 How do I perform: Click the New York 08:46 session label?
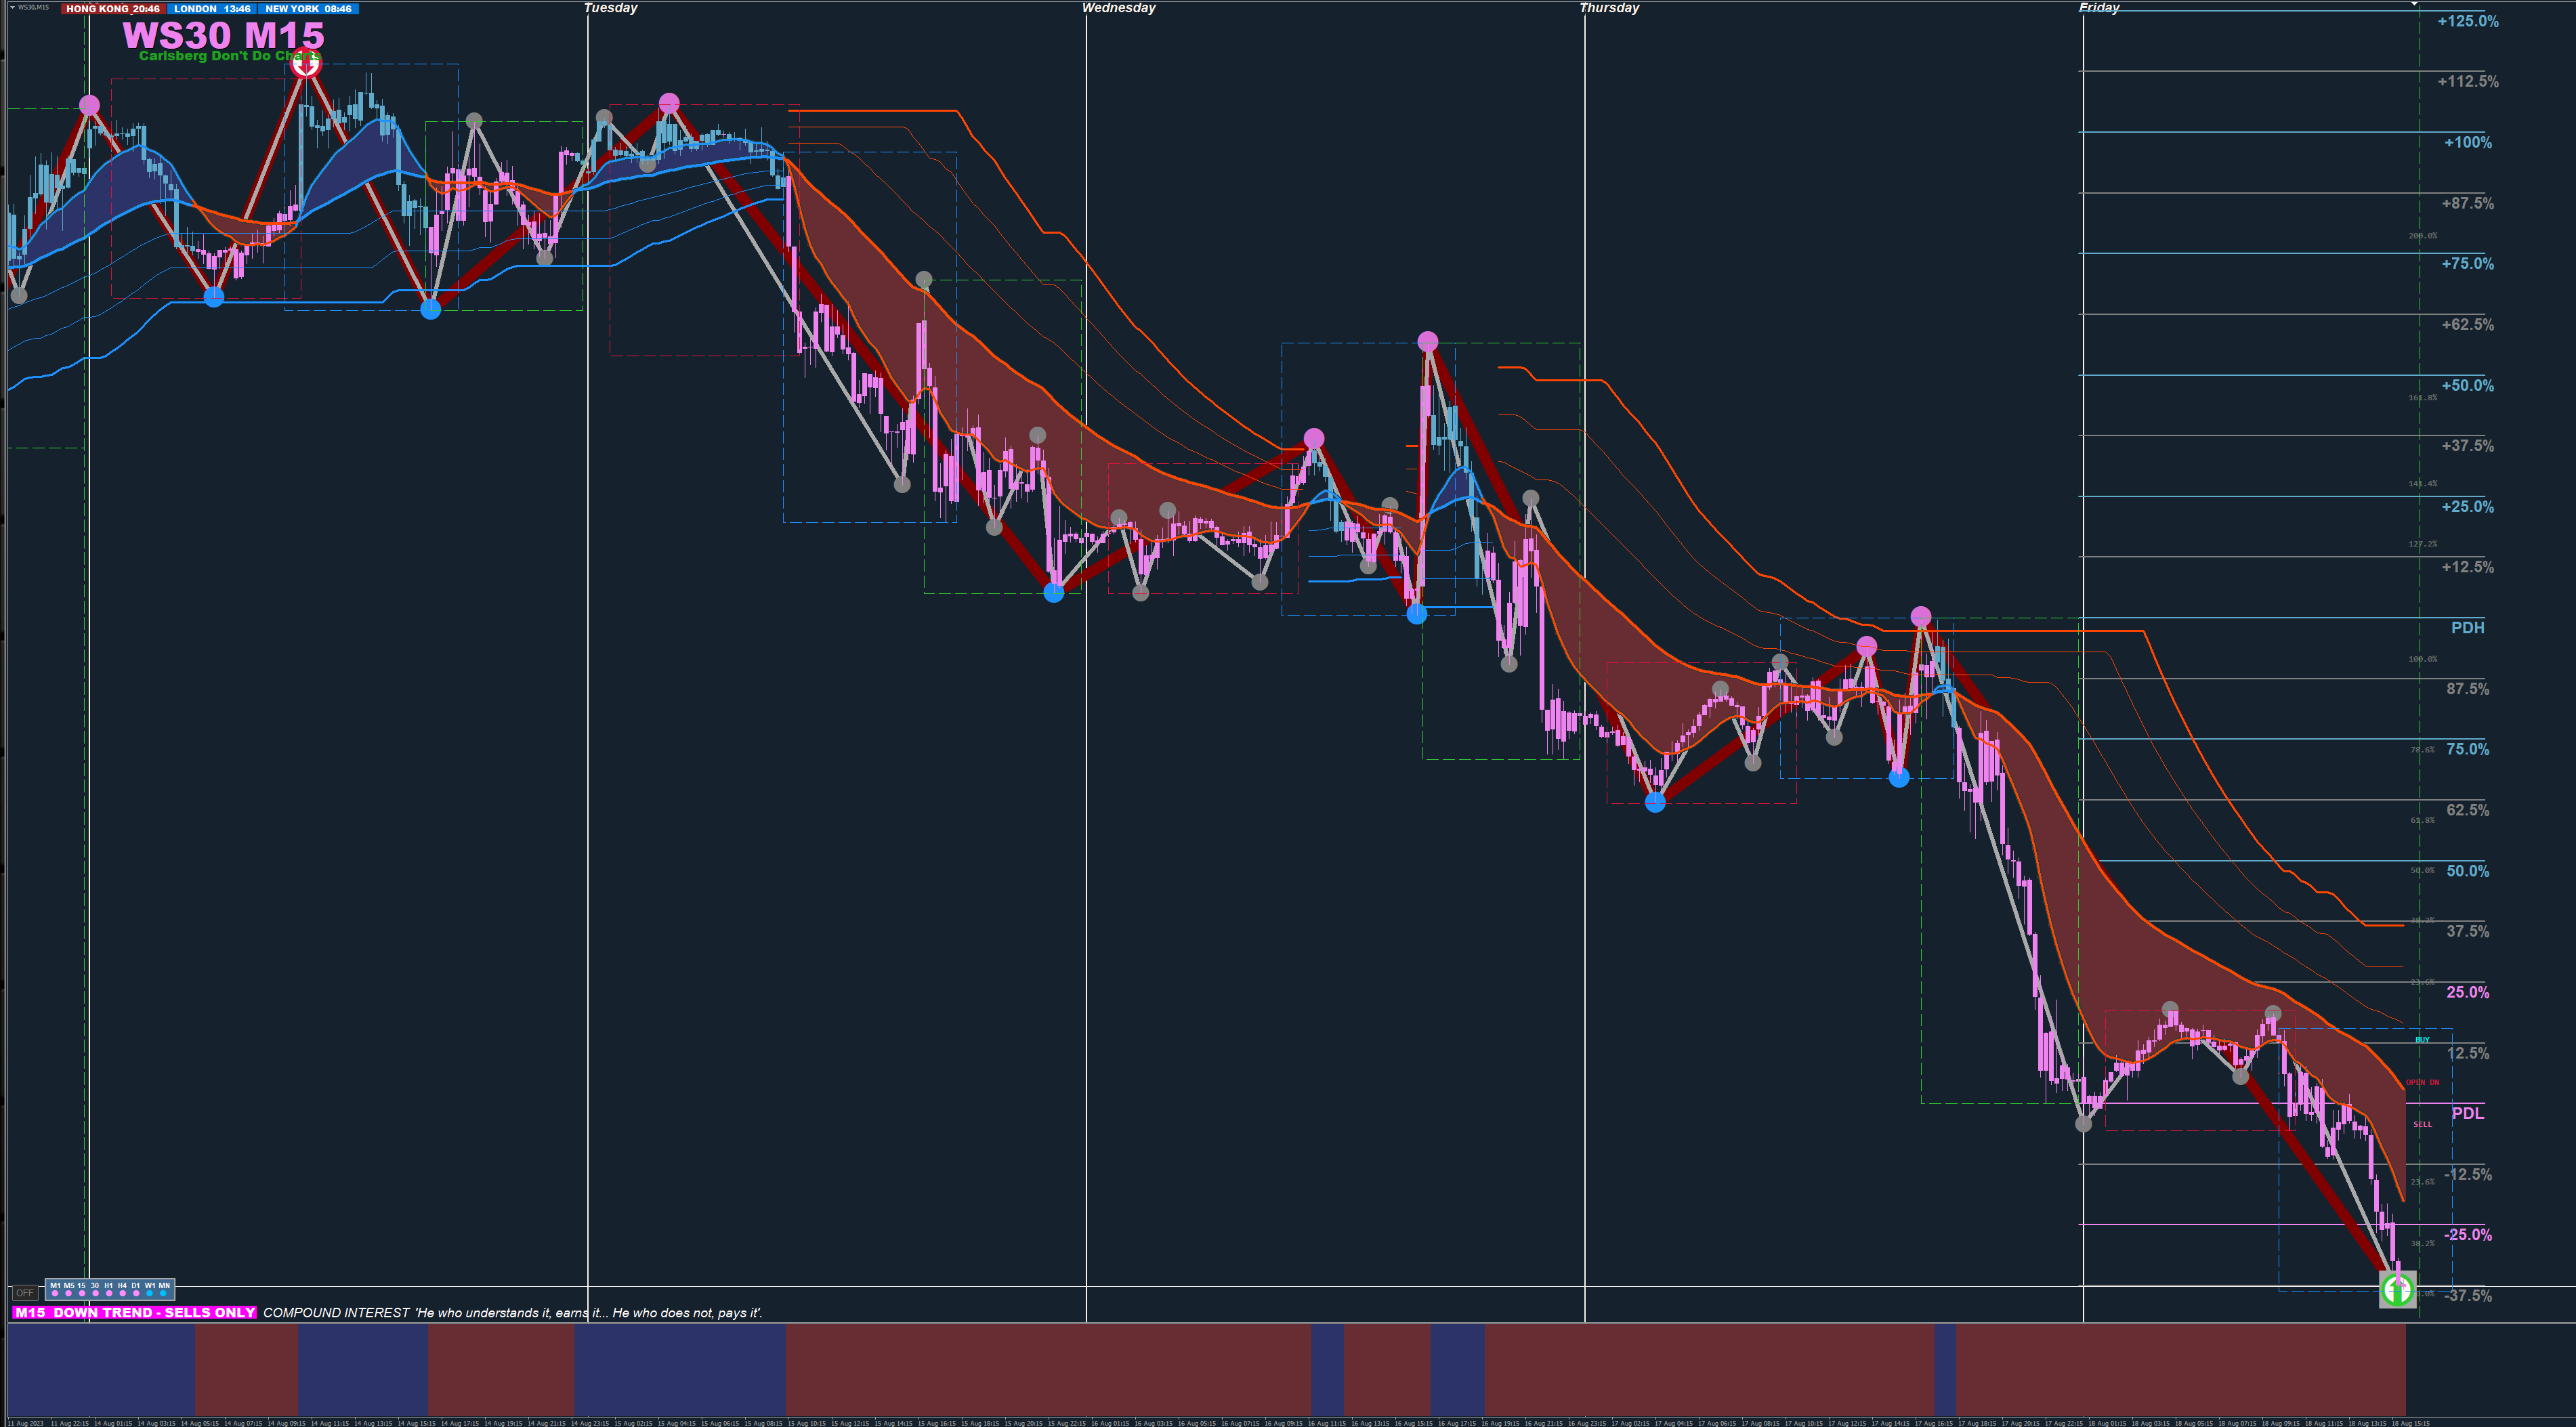coord(308,9)
